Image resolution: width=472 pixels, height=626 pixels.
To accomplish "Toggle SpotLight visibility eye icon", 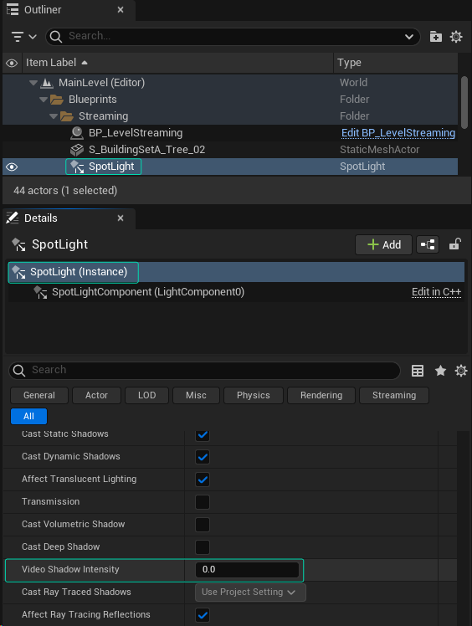I will [12, 167].
